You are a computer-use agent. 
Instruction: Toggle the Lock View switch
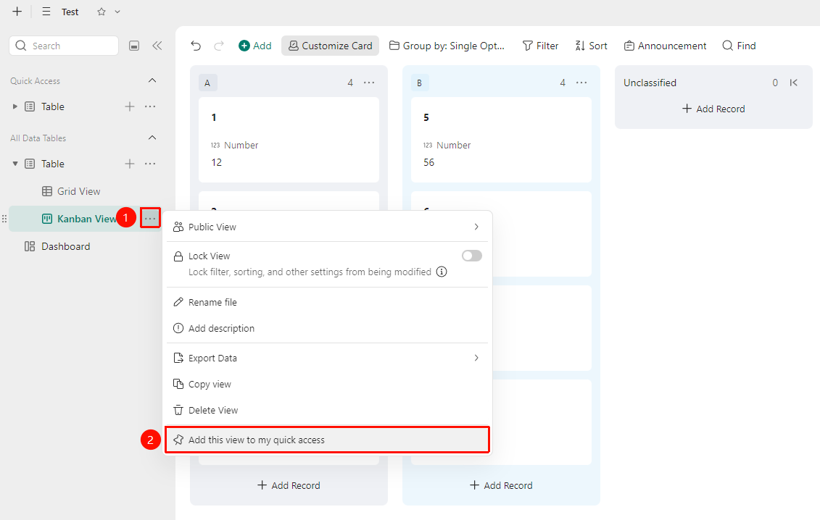472,256
